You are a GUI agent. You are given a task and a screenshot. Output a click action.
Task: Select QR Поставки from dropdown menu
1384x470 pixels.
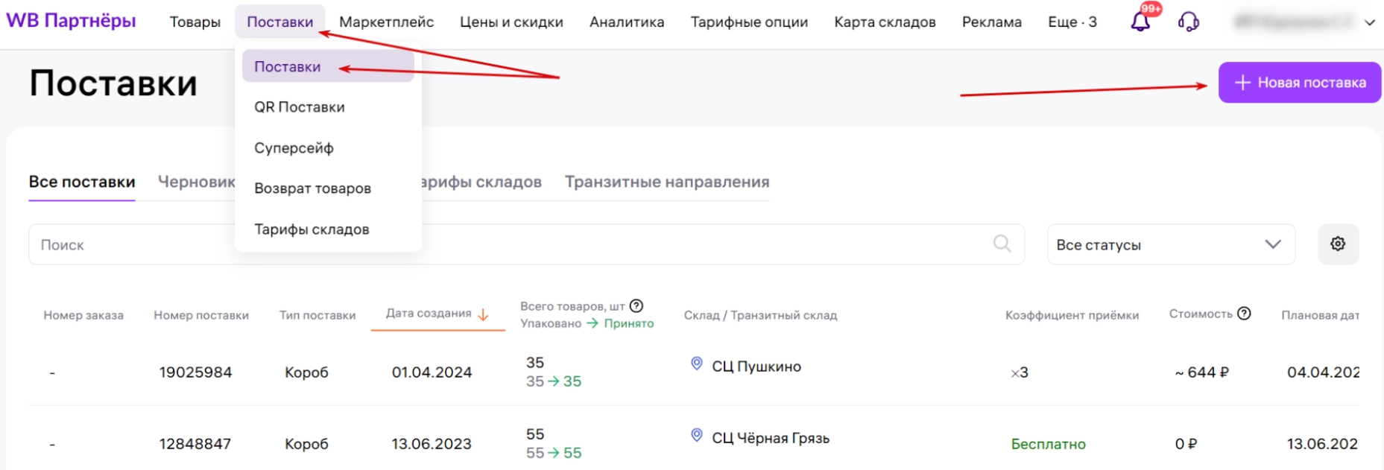[300, 107]
